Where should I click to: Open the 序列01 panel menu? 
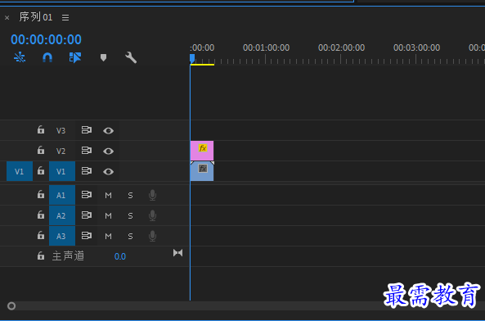pos(65,18)
